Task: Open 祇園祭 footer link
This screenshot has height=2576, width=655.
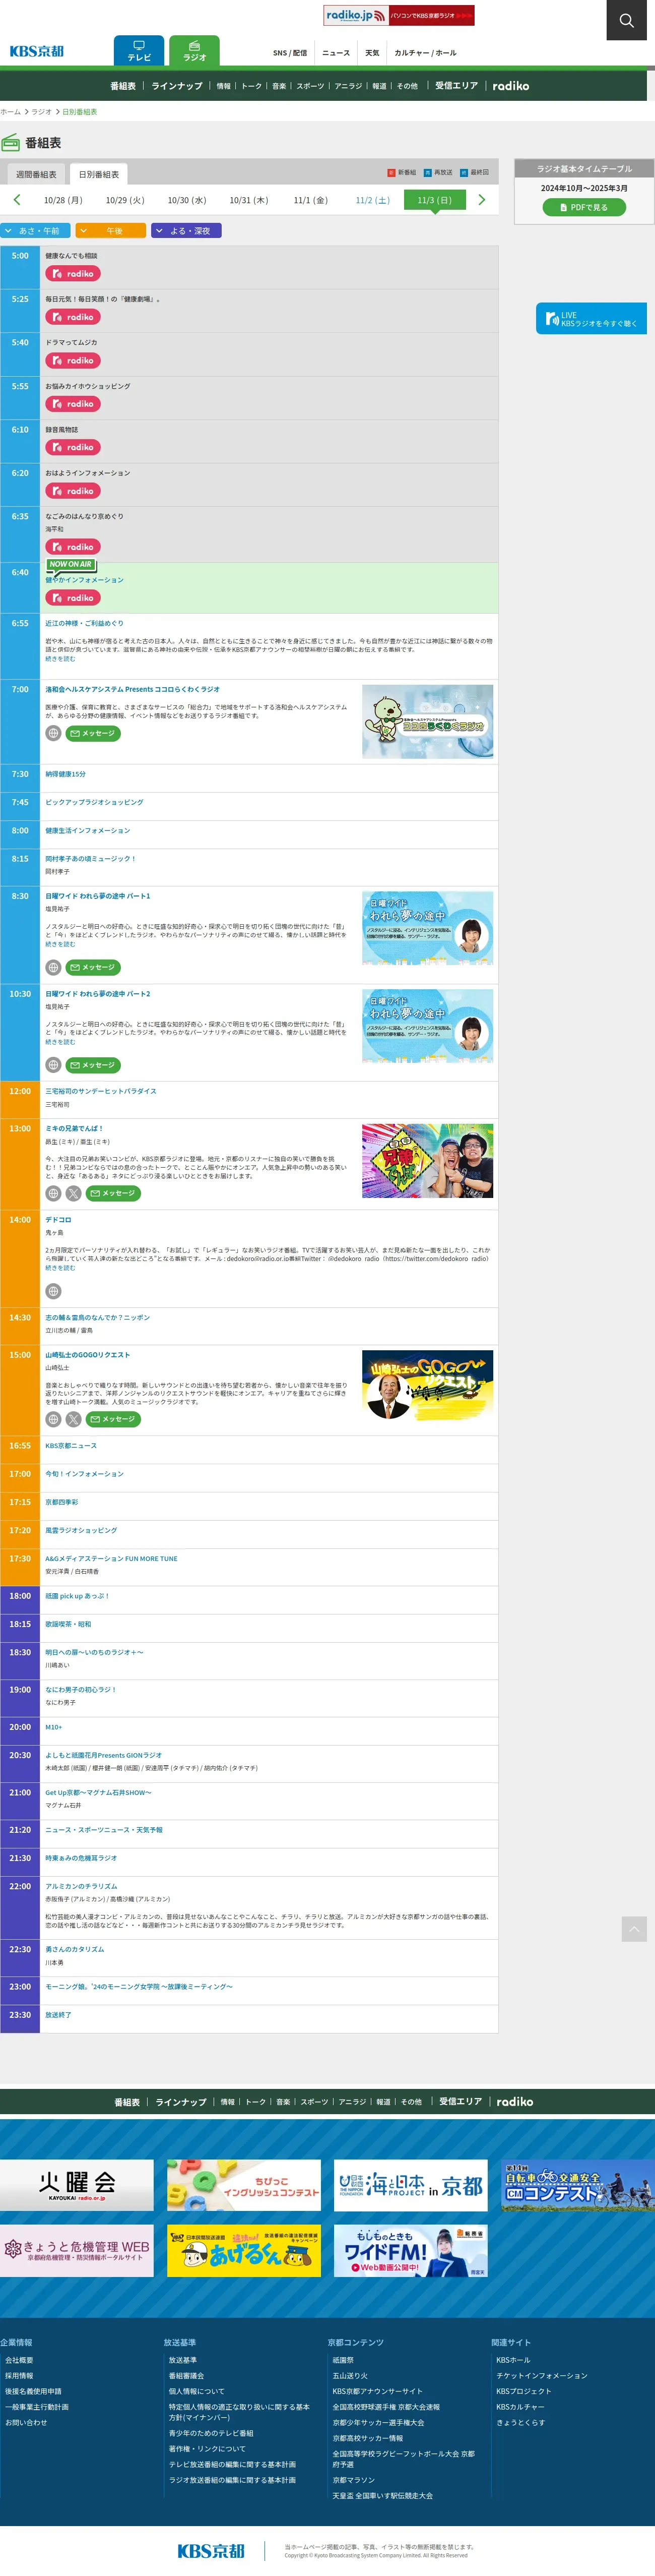Action: (x=343, y=2360)
